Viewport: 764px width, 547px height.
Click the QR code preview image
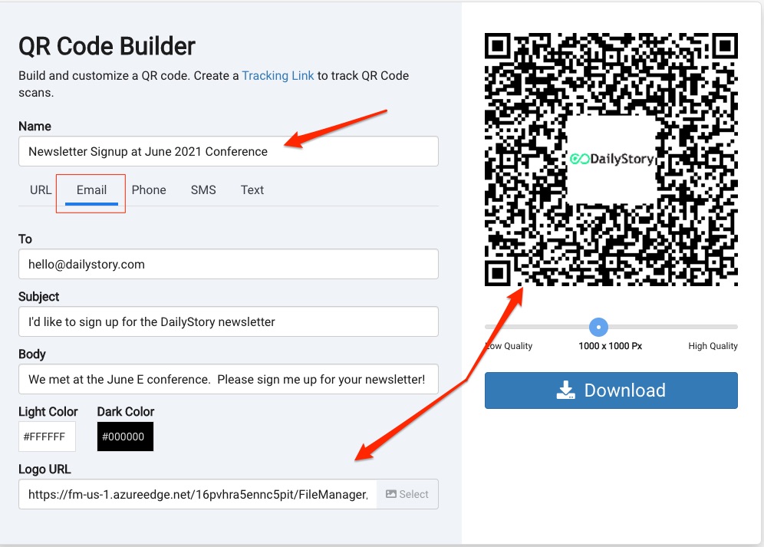[611, 159]
